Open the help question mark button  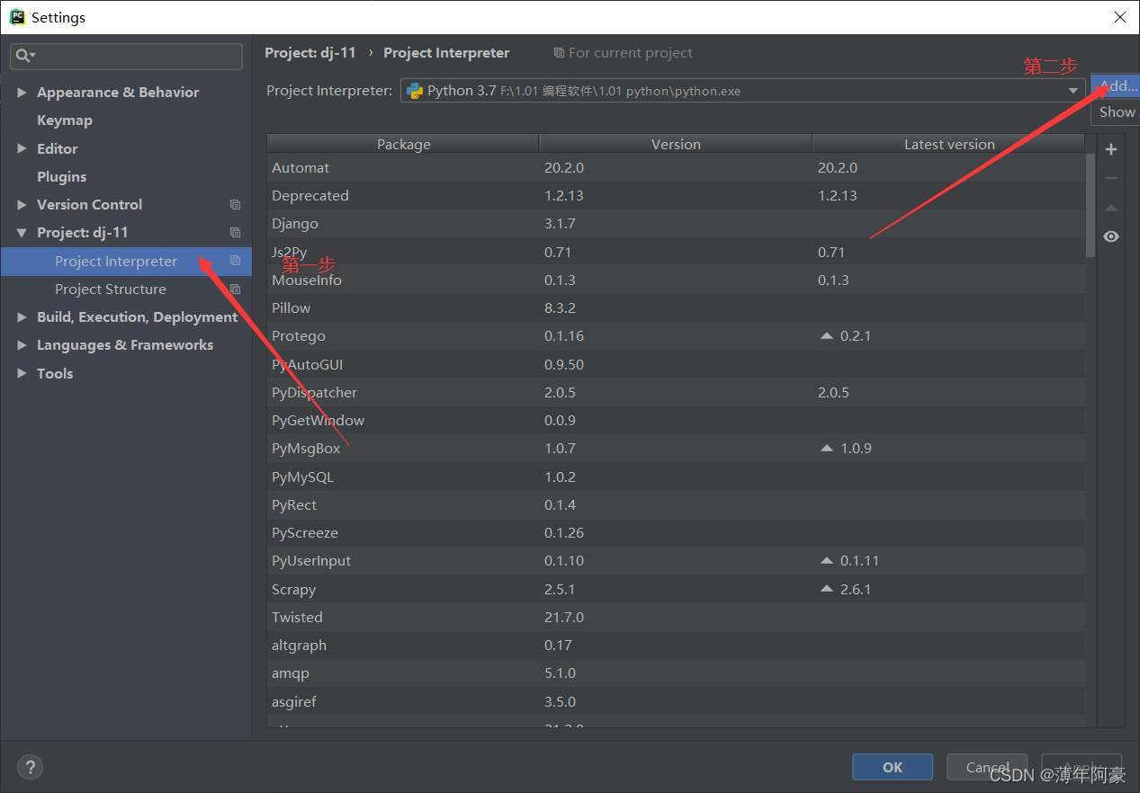click(30, 767)
